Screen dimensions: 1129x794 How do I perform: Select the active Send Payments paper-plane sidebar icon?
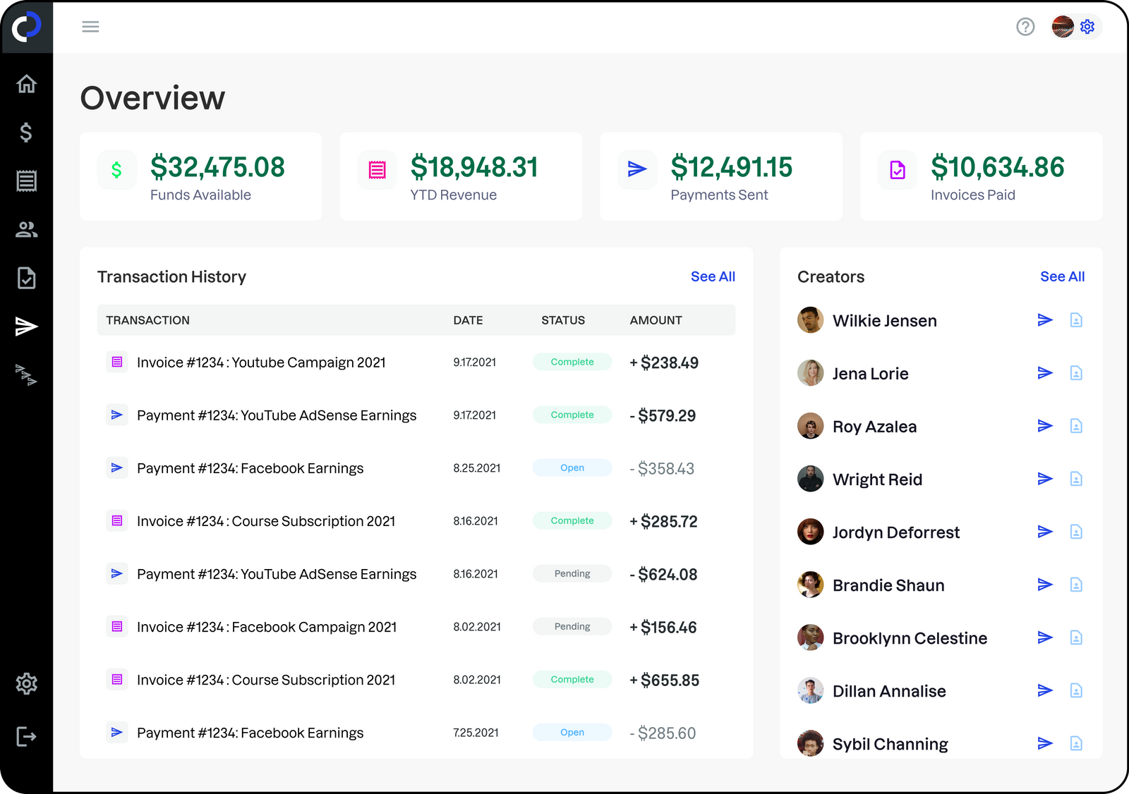point(27,326)
